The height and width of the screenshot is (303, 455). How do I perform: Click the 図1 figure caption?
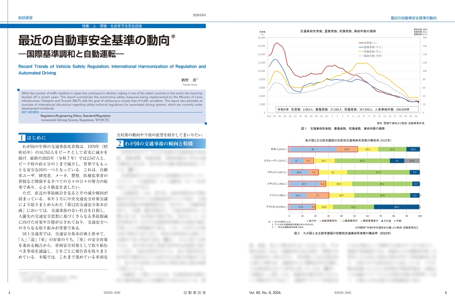click(x=343, y=128)
